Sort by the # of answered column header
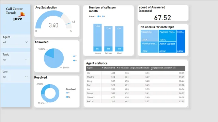218x122 pixels. point(108,68)
